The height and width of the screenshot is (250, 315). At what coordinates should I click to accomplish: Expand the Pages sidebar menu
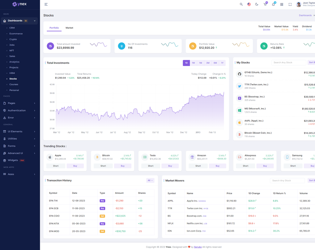19,103
